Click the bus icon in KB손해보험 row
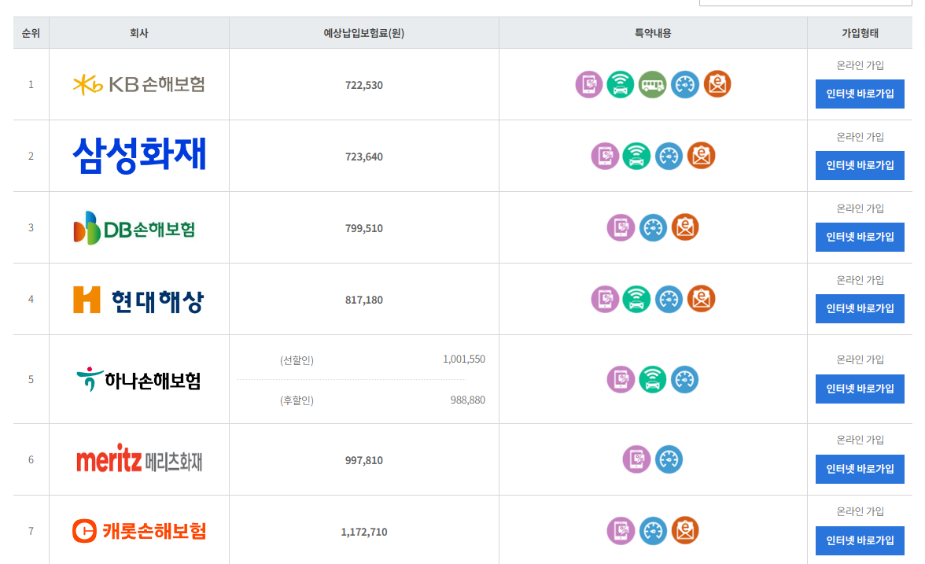 653,84
